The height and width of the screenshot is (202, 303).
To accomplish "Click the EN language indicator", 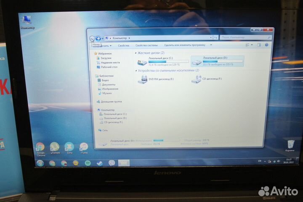I will point(260,161).
